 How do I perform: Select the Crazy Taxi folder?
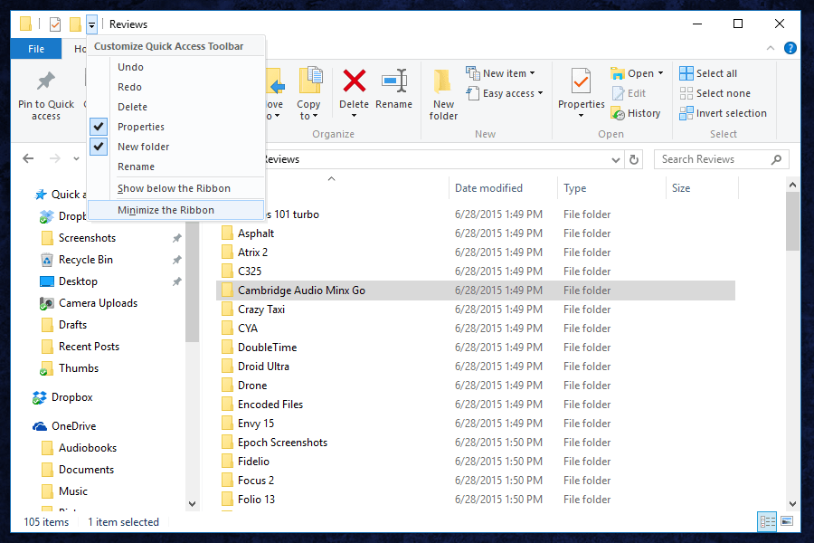(261, 310)
